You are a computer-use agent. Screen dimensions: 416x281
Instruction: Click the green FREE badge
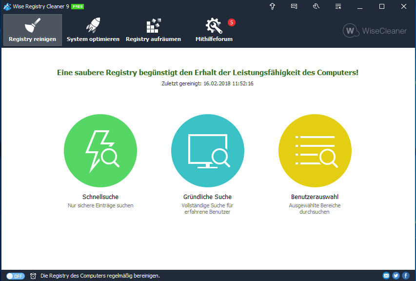[x=78, y=7]
